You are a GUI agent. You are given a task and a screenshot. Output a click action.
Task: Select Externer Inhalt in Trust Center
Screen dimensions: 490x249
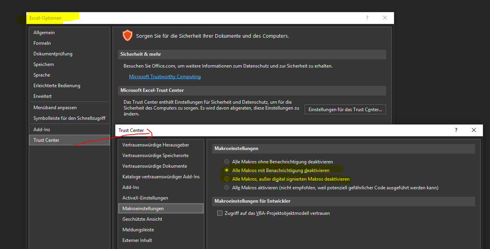click(137, 240)
